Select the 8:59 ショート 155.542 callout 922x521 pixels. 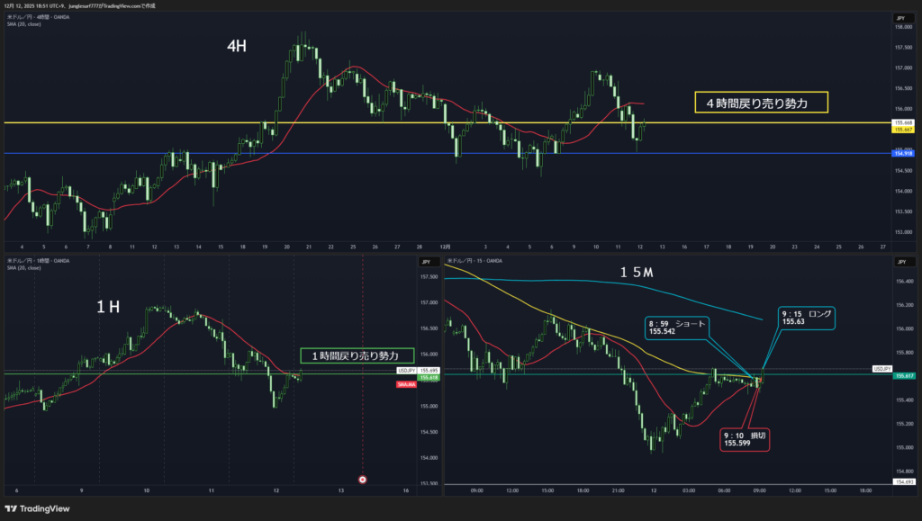point(677,327)
